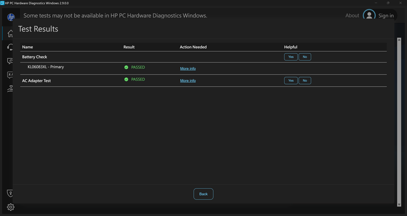
Task: Click the Name column header
Action: tap(28, 47)
